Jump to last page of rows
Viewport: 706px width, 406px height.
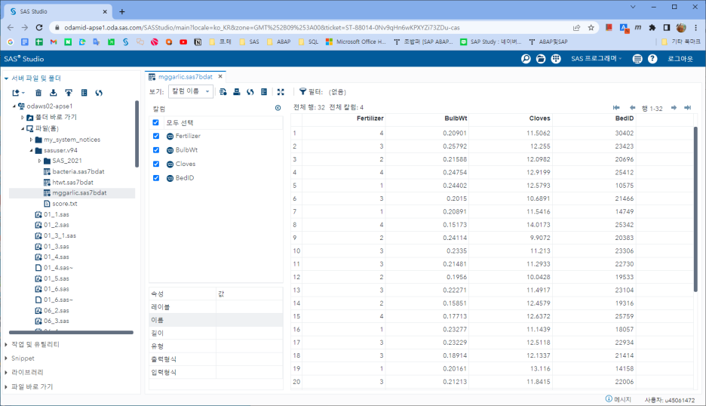point(687,108)
